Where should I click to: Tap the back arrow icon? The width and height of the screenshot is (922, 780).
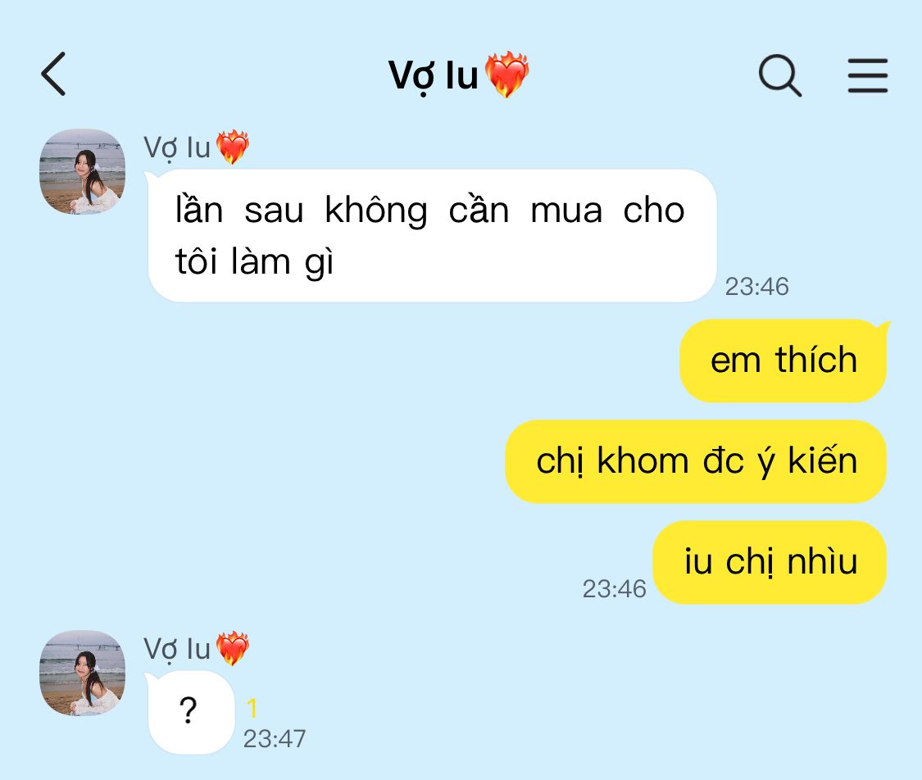53,74
